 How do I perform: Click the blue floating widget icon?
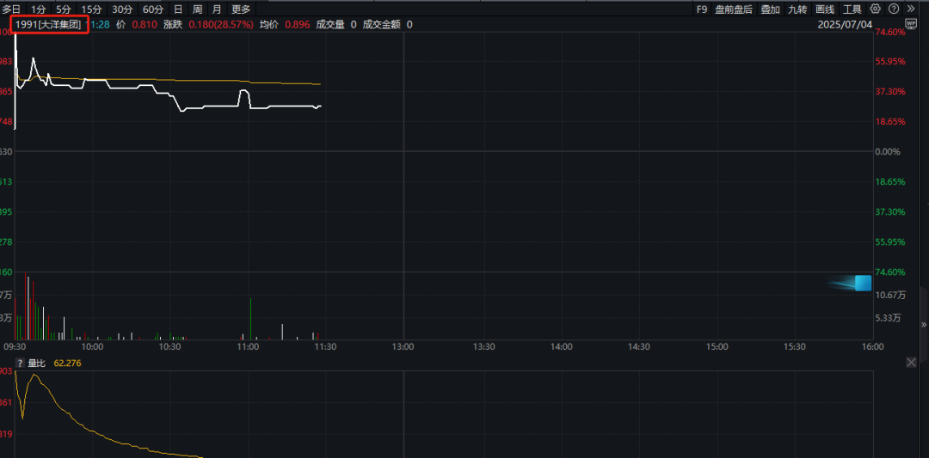(x=862, y=283)
